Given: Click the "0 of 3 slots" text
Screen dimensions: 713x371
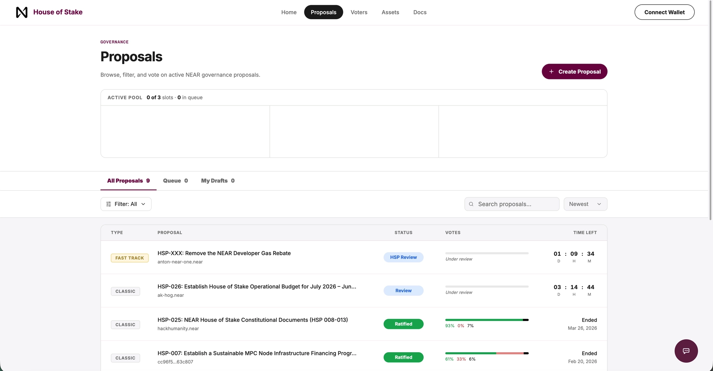Looking at the screenshot, I should [x=160, y=98].
